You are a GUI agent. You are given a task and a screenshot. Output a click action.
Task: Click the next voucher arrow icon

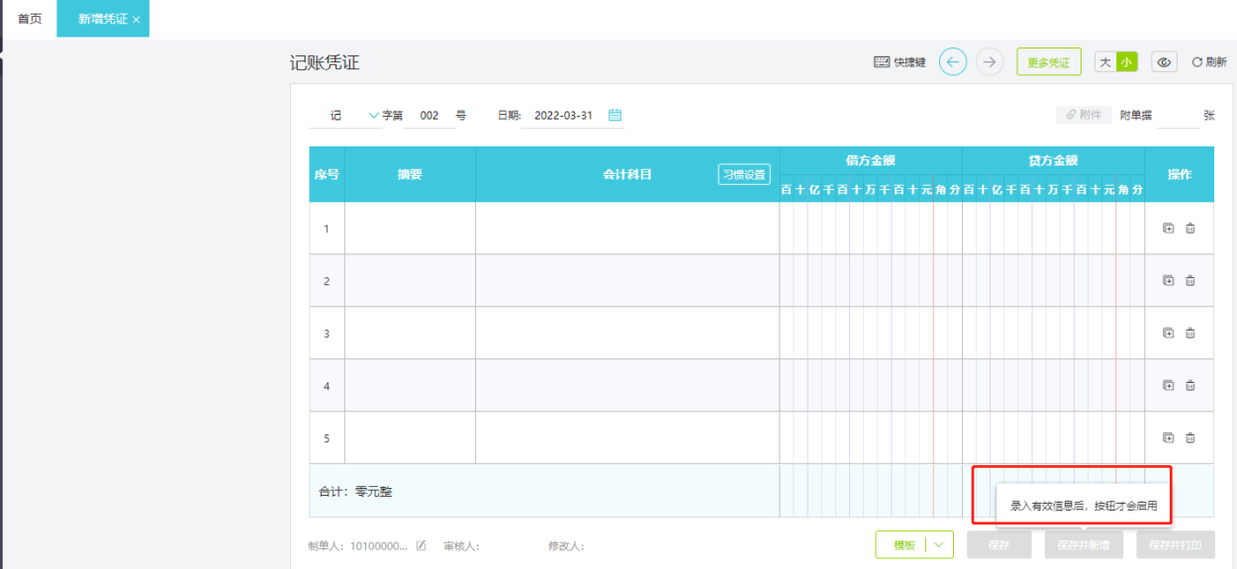click(x=990, y=62)
